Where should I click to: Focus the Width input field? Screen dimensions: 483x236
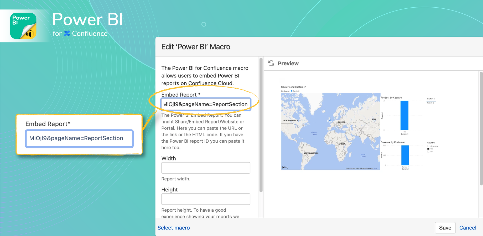pos(206,168)
